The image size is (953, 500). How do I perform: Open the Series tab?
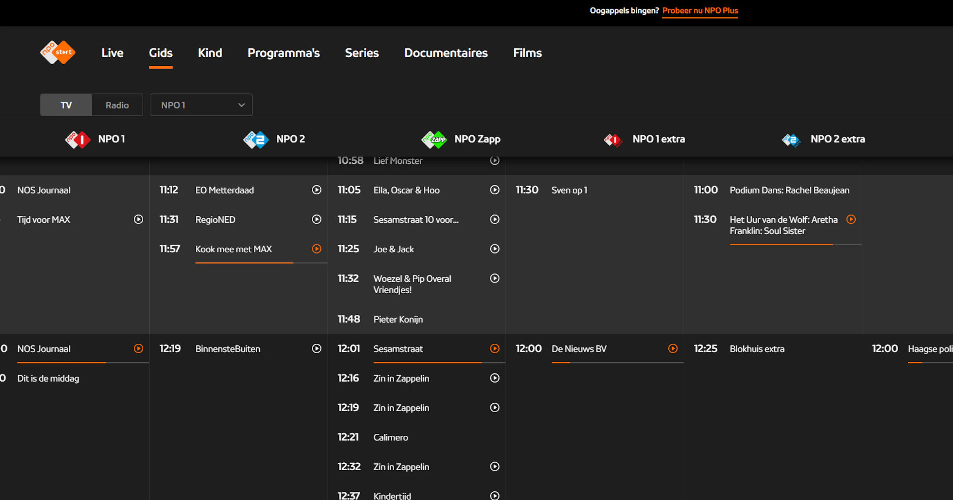click(362, 53)
